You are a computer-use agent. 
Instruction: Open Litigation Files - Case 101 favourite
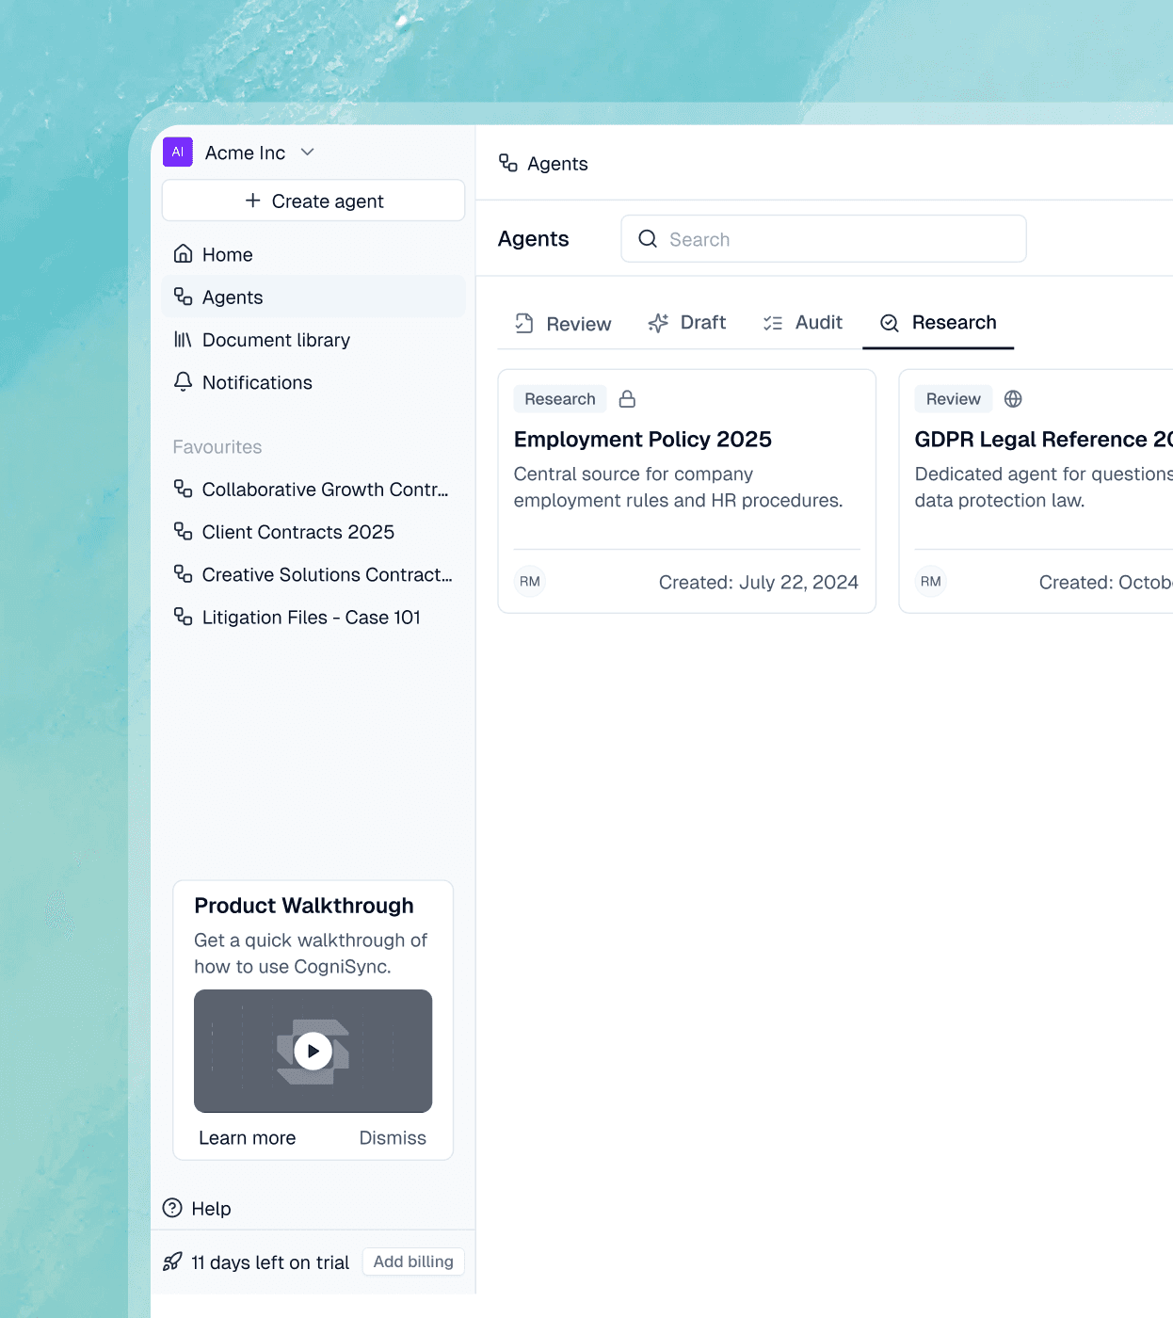(313, 618)
